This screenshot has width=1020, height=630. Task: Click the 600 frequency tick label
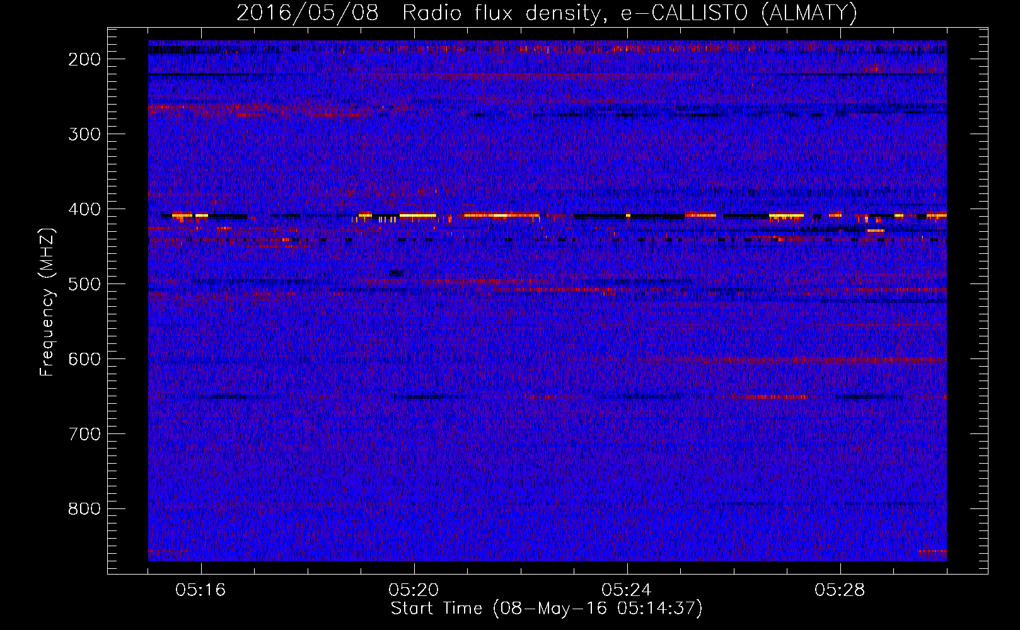pyautogui.click(x=84, y=359)
